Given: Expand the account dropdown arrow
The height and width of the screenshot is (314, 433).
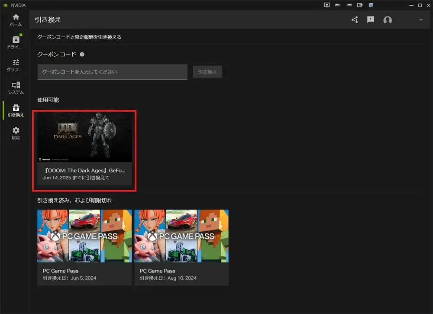Looking at the screenshot, I should click(421, 19).
